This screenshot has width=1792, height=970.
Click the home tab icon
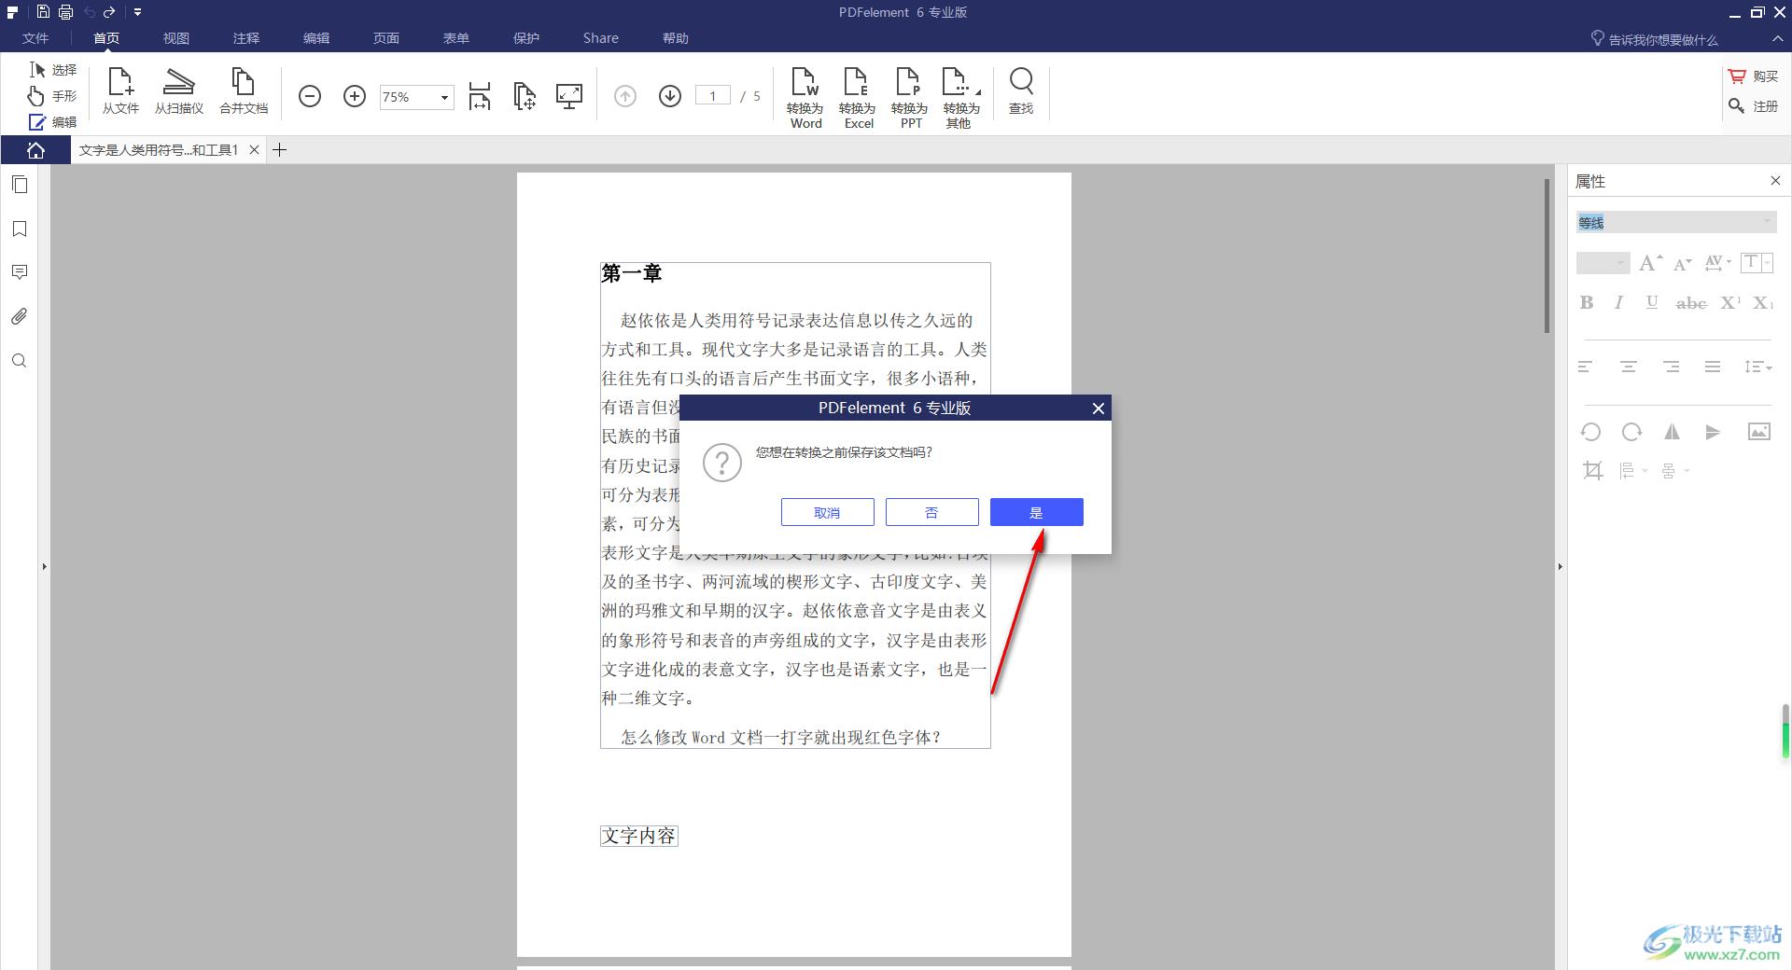35,150
